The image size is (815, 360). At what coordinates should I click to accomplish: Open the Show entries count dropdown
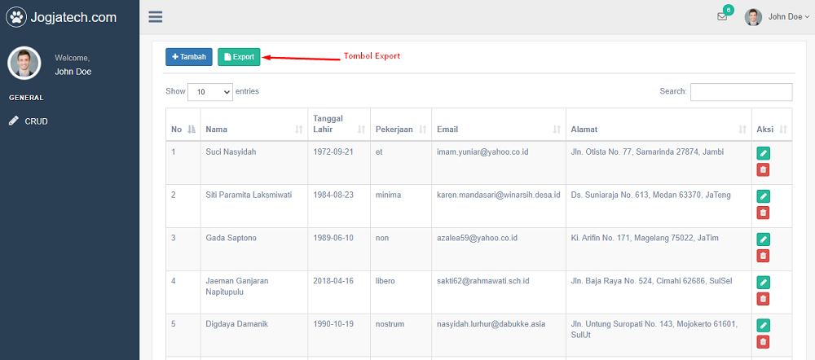[210, 92]
